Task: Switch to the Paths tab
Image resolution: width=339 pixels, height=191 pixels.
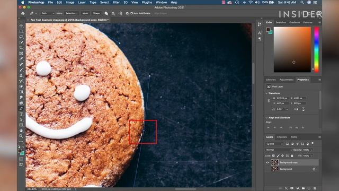Action: 294,137
